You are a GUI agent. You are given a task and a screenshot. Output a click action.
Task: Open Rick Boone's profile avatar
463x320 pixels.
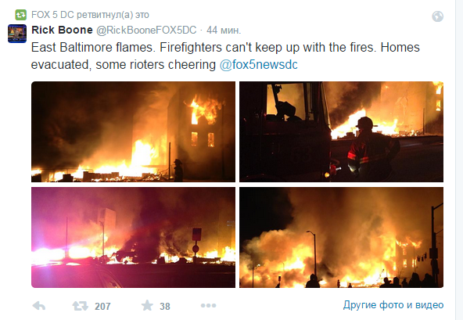[x=17, y=34]
